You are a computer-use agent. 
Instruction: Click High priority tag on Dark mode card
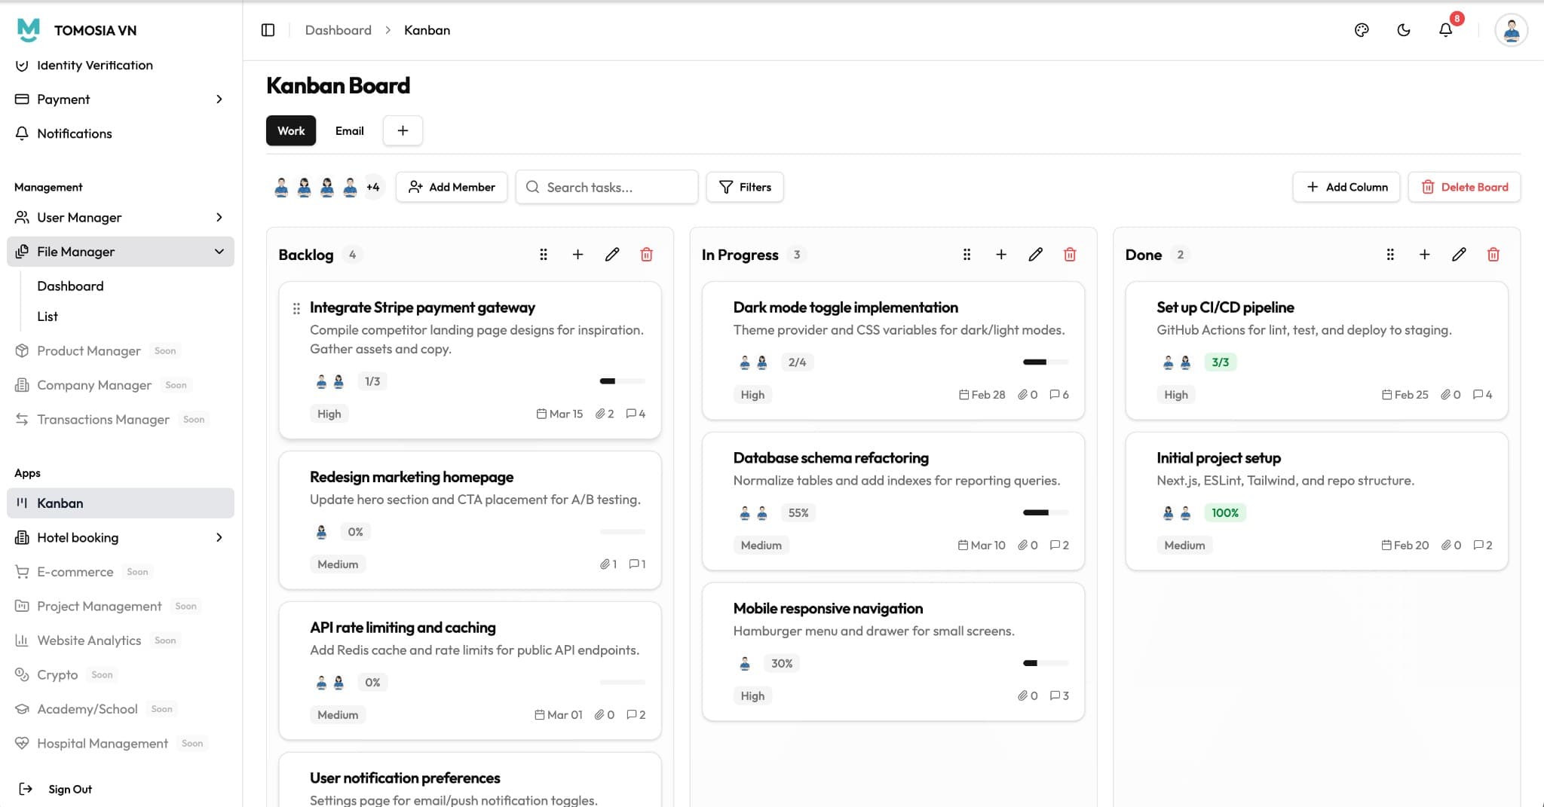(x=752, y=394)
